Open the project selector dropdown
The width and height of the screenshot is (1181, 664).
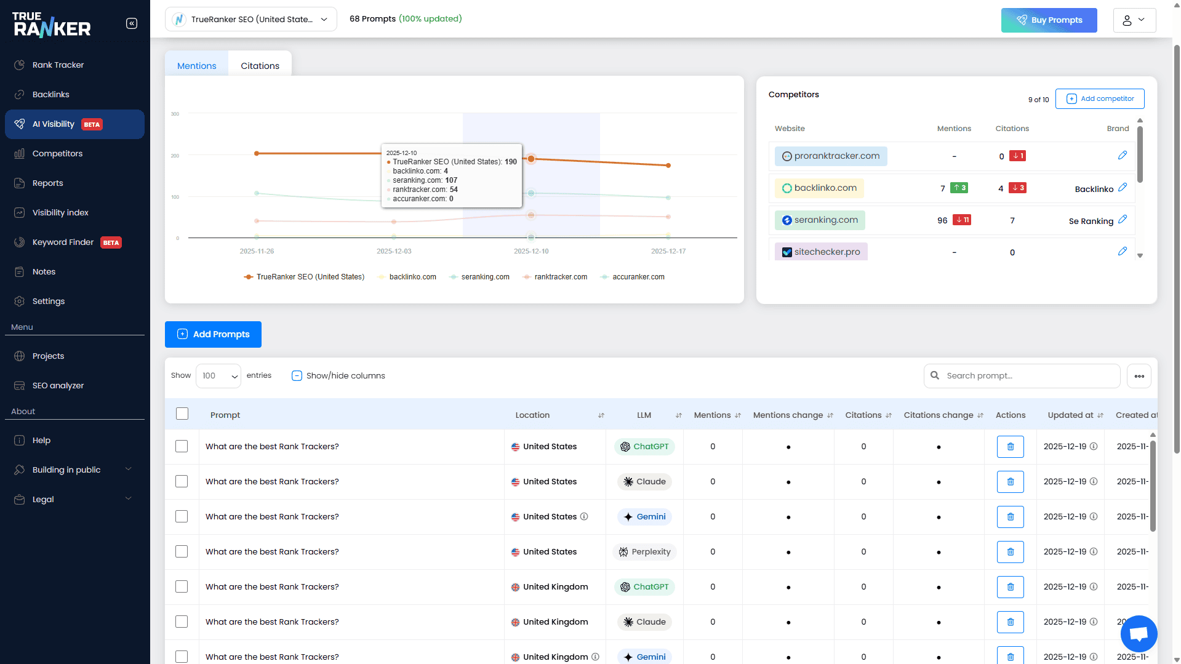[251, 20]
